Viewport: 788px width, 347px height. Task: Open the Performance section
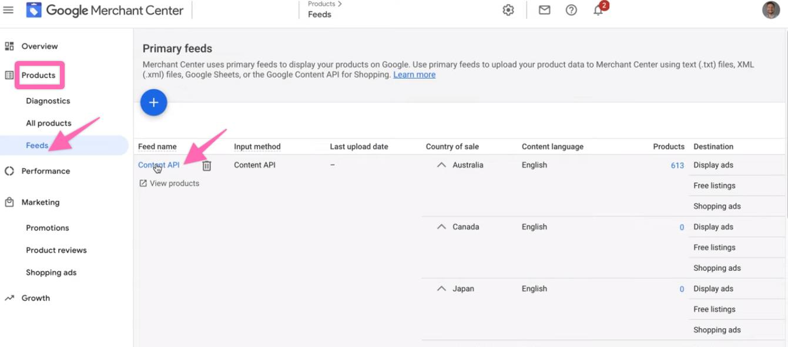(46, 171)
